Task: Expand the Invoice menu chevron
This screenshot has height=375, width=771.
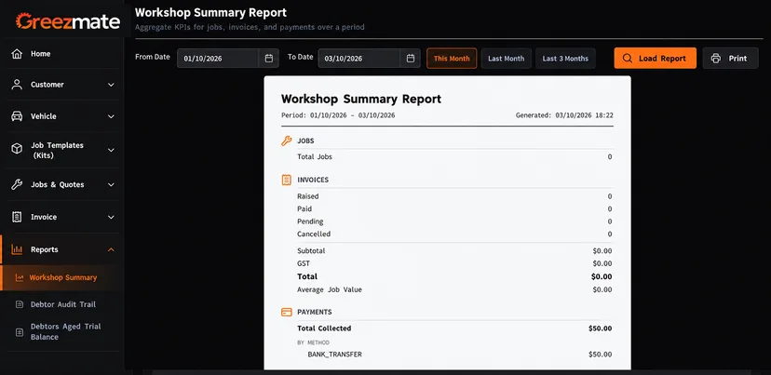Action: tap(111, 217)
